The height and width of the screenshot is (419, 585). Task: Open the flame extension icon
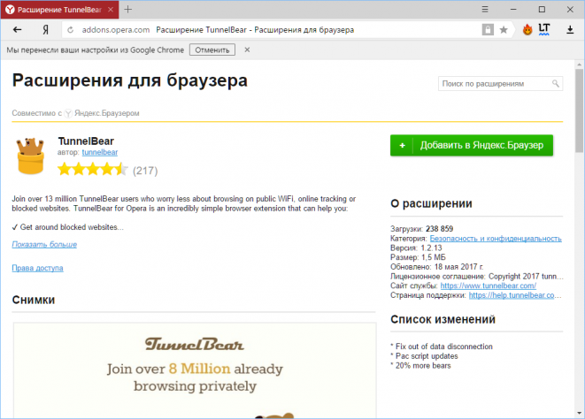pos(527,30)
